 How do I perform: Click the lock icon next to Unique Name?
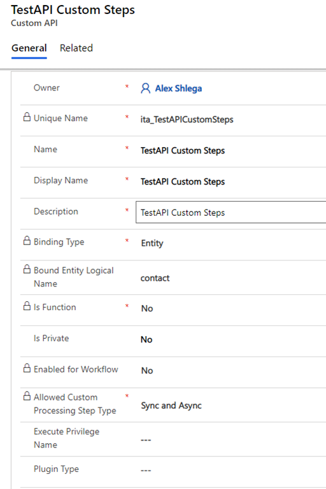(x=27, y=117)
